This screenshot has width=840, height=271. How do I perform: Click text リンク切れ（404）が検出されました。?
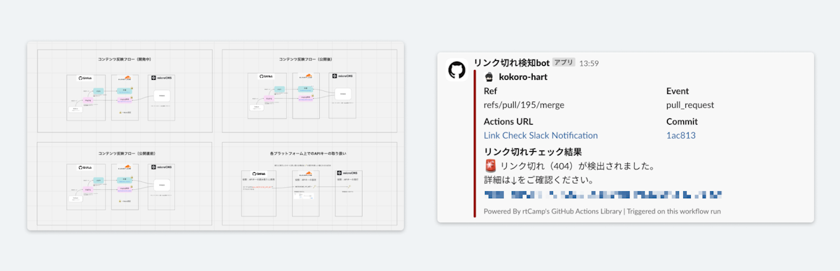tap(578, 167)
